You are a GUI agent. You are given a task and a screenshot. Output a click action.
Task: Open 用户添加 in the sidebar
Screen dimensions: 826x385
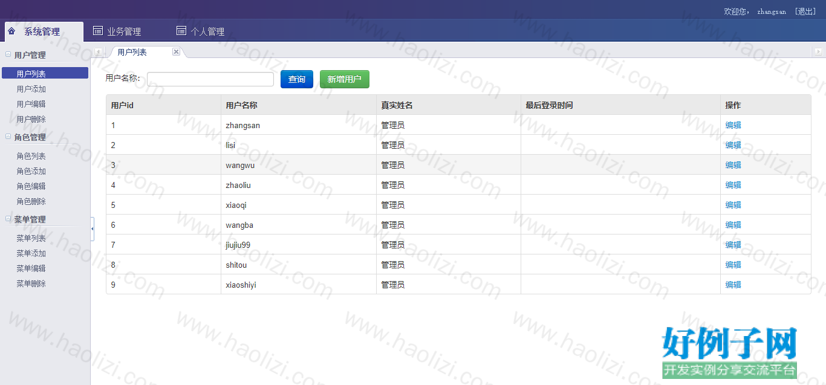31,89
